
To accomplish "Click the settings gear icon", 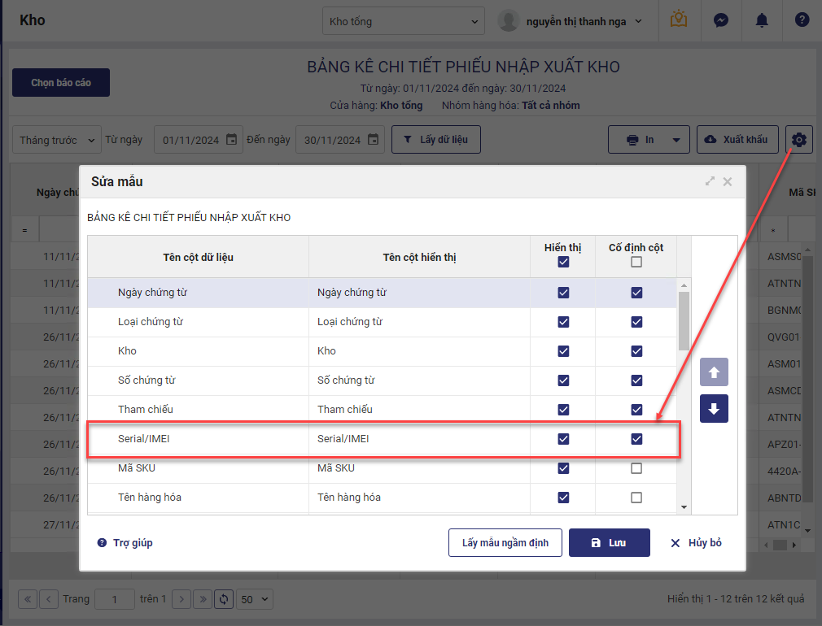I will (x=799, y=140).
